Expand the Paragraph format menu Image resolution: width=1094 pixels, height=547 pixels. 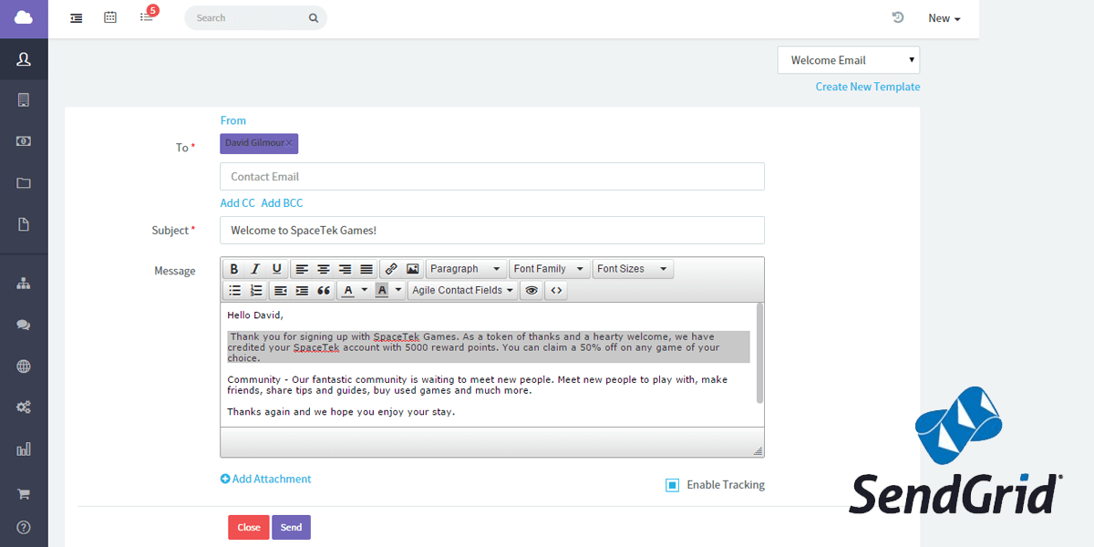click(x=465, y=268)
